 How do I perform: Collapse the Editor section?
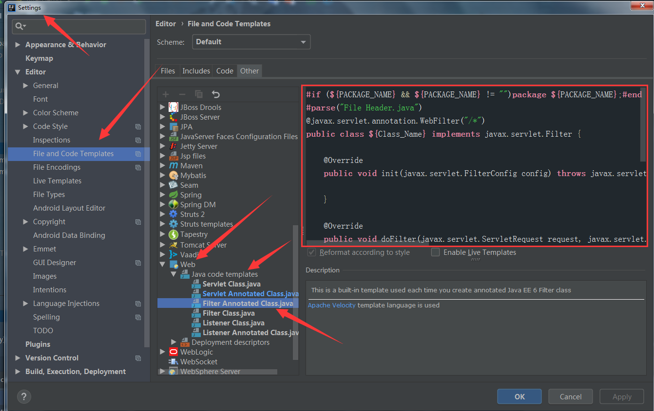18,72
